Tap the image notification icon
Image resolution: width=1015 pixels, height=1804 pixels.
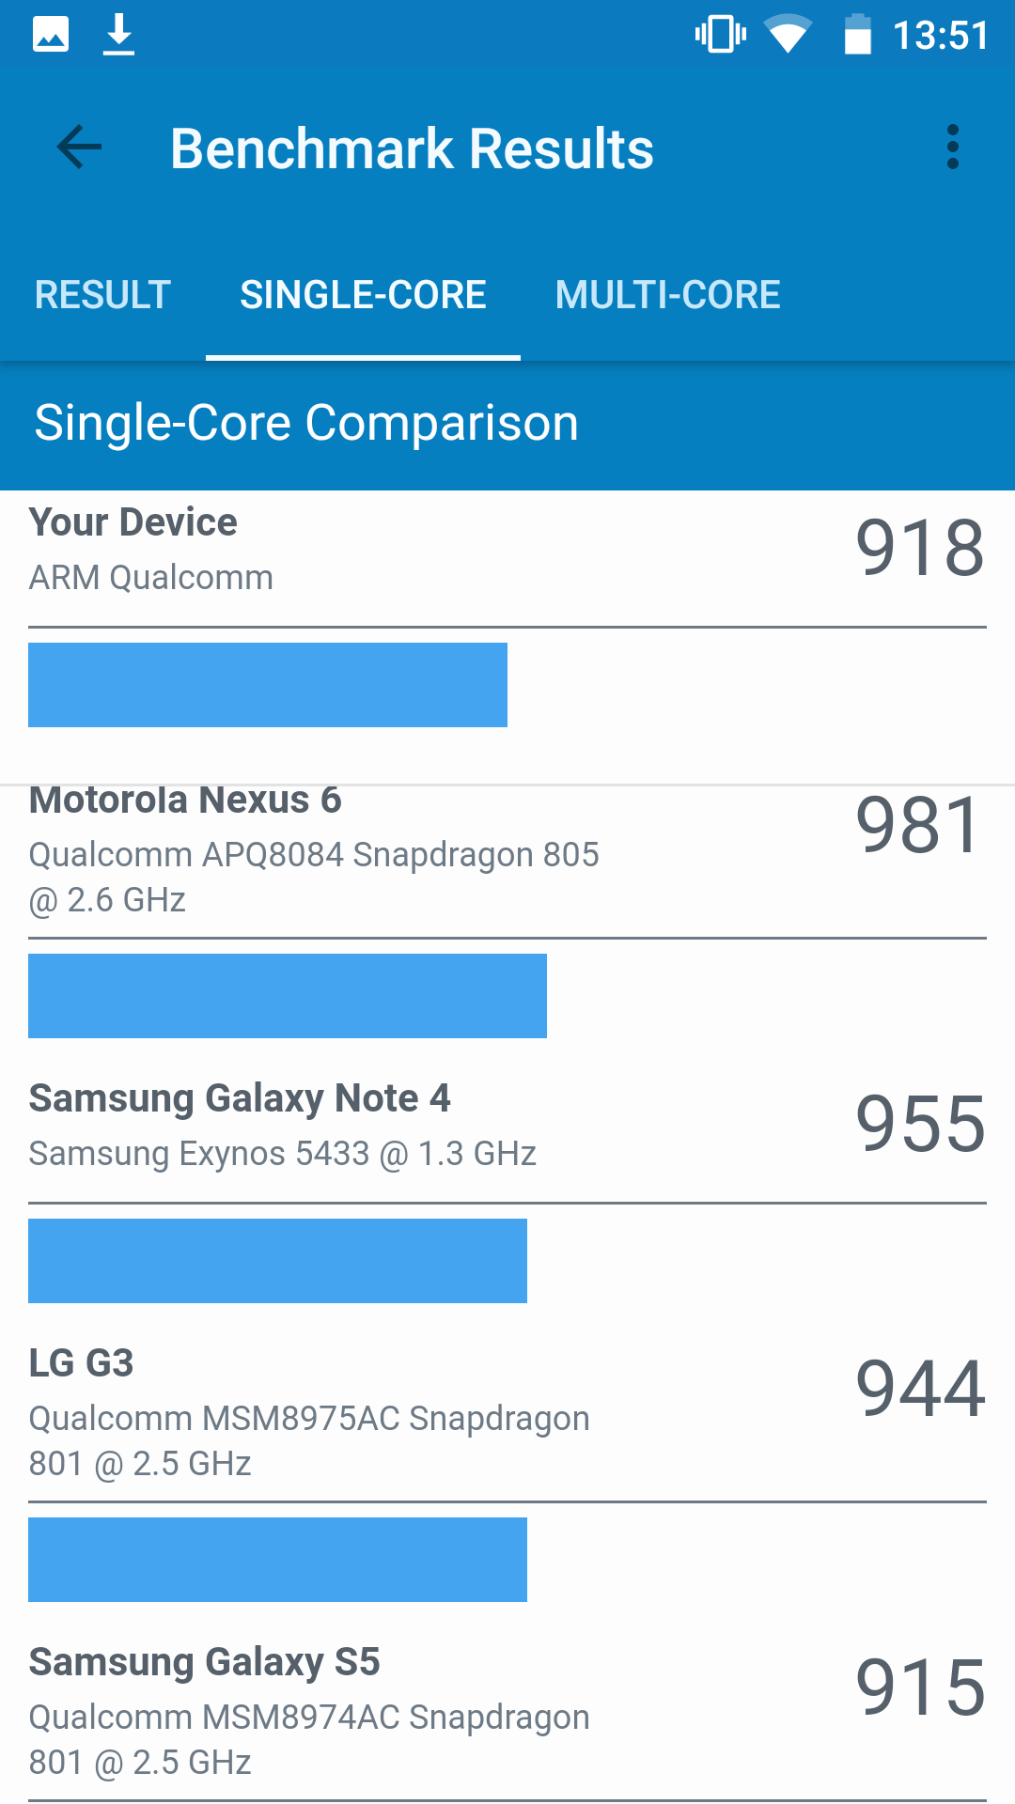pyautogui.click(x=51, y=35)
